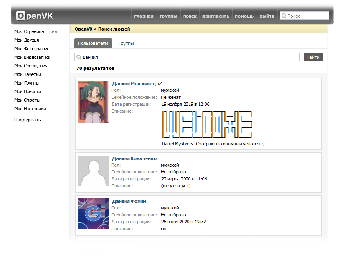Viewport: 345px width, 278px height.
Task: Click выйти to log out
Action: (x=267, y=16)
